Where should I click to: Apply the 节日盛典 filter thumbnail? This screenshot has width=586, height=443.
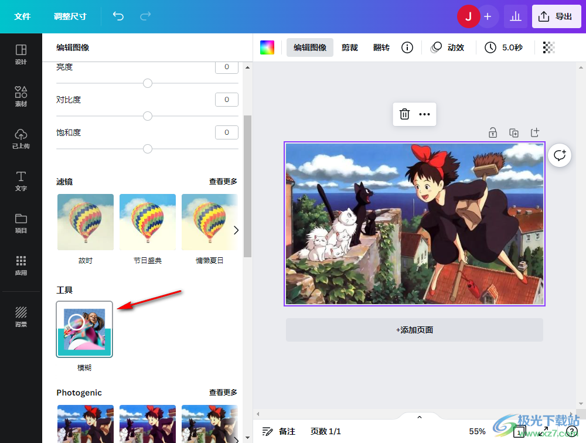[x=148, y=222]
